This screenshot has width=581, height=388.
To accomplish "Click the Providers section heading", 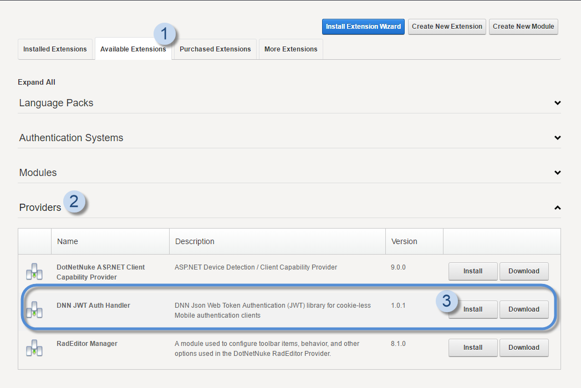I will pyautogui.click(x=40, y=208).
